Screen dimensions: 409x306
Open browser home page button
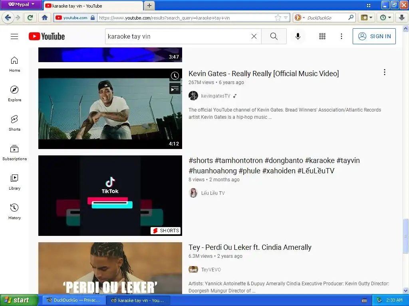tap(45, 18)
